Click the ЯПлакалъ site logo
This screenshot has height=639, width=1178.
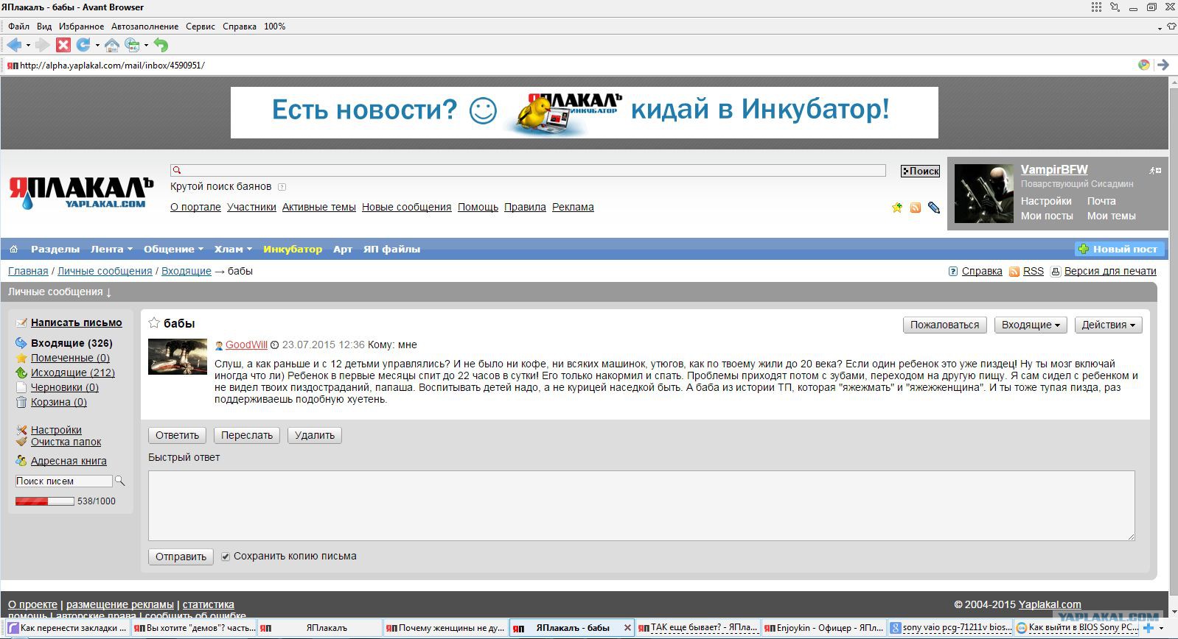81,193
